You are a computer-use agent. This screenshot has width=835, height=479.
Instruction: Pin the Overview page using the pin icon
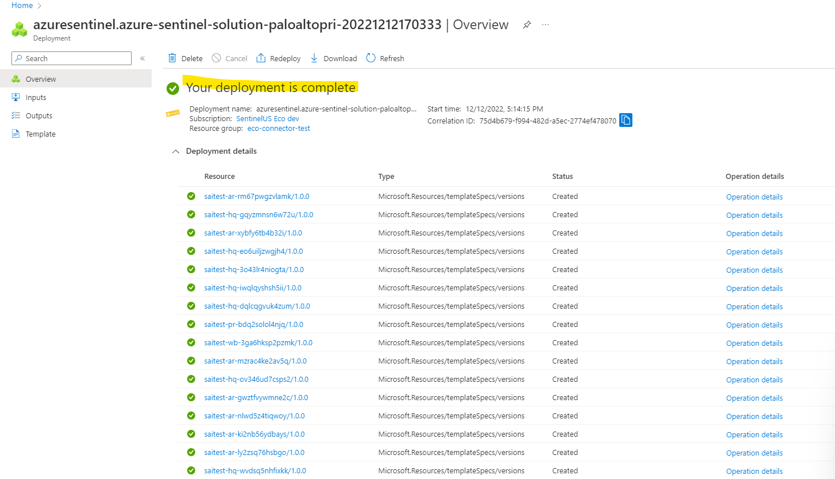(x=527, y=25)
